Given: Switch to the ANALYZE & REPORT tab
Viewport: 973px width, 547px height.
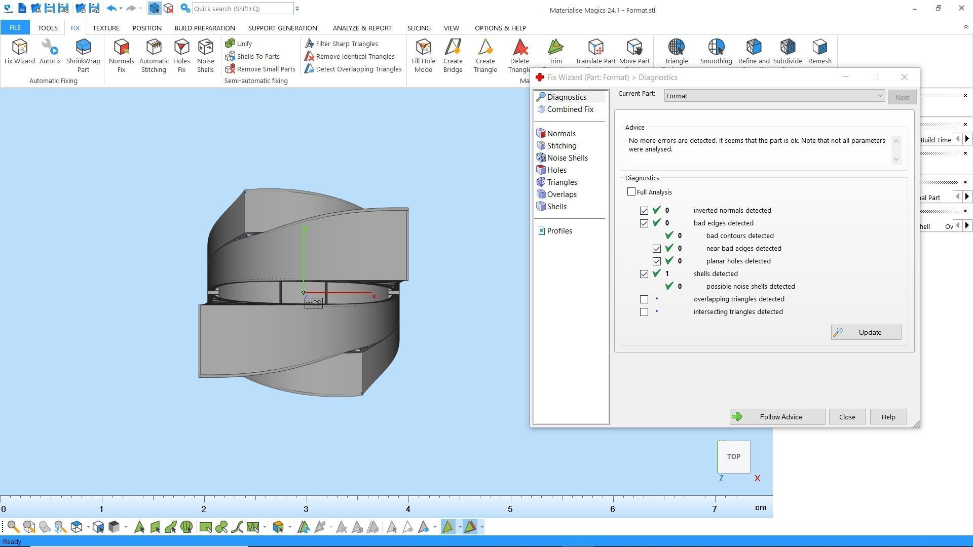Looking at the screenshot, I should (362, 28).
